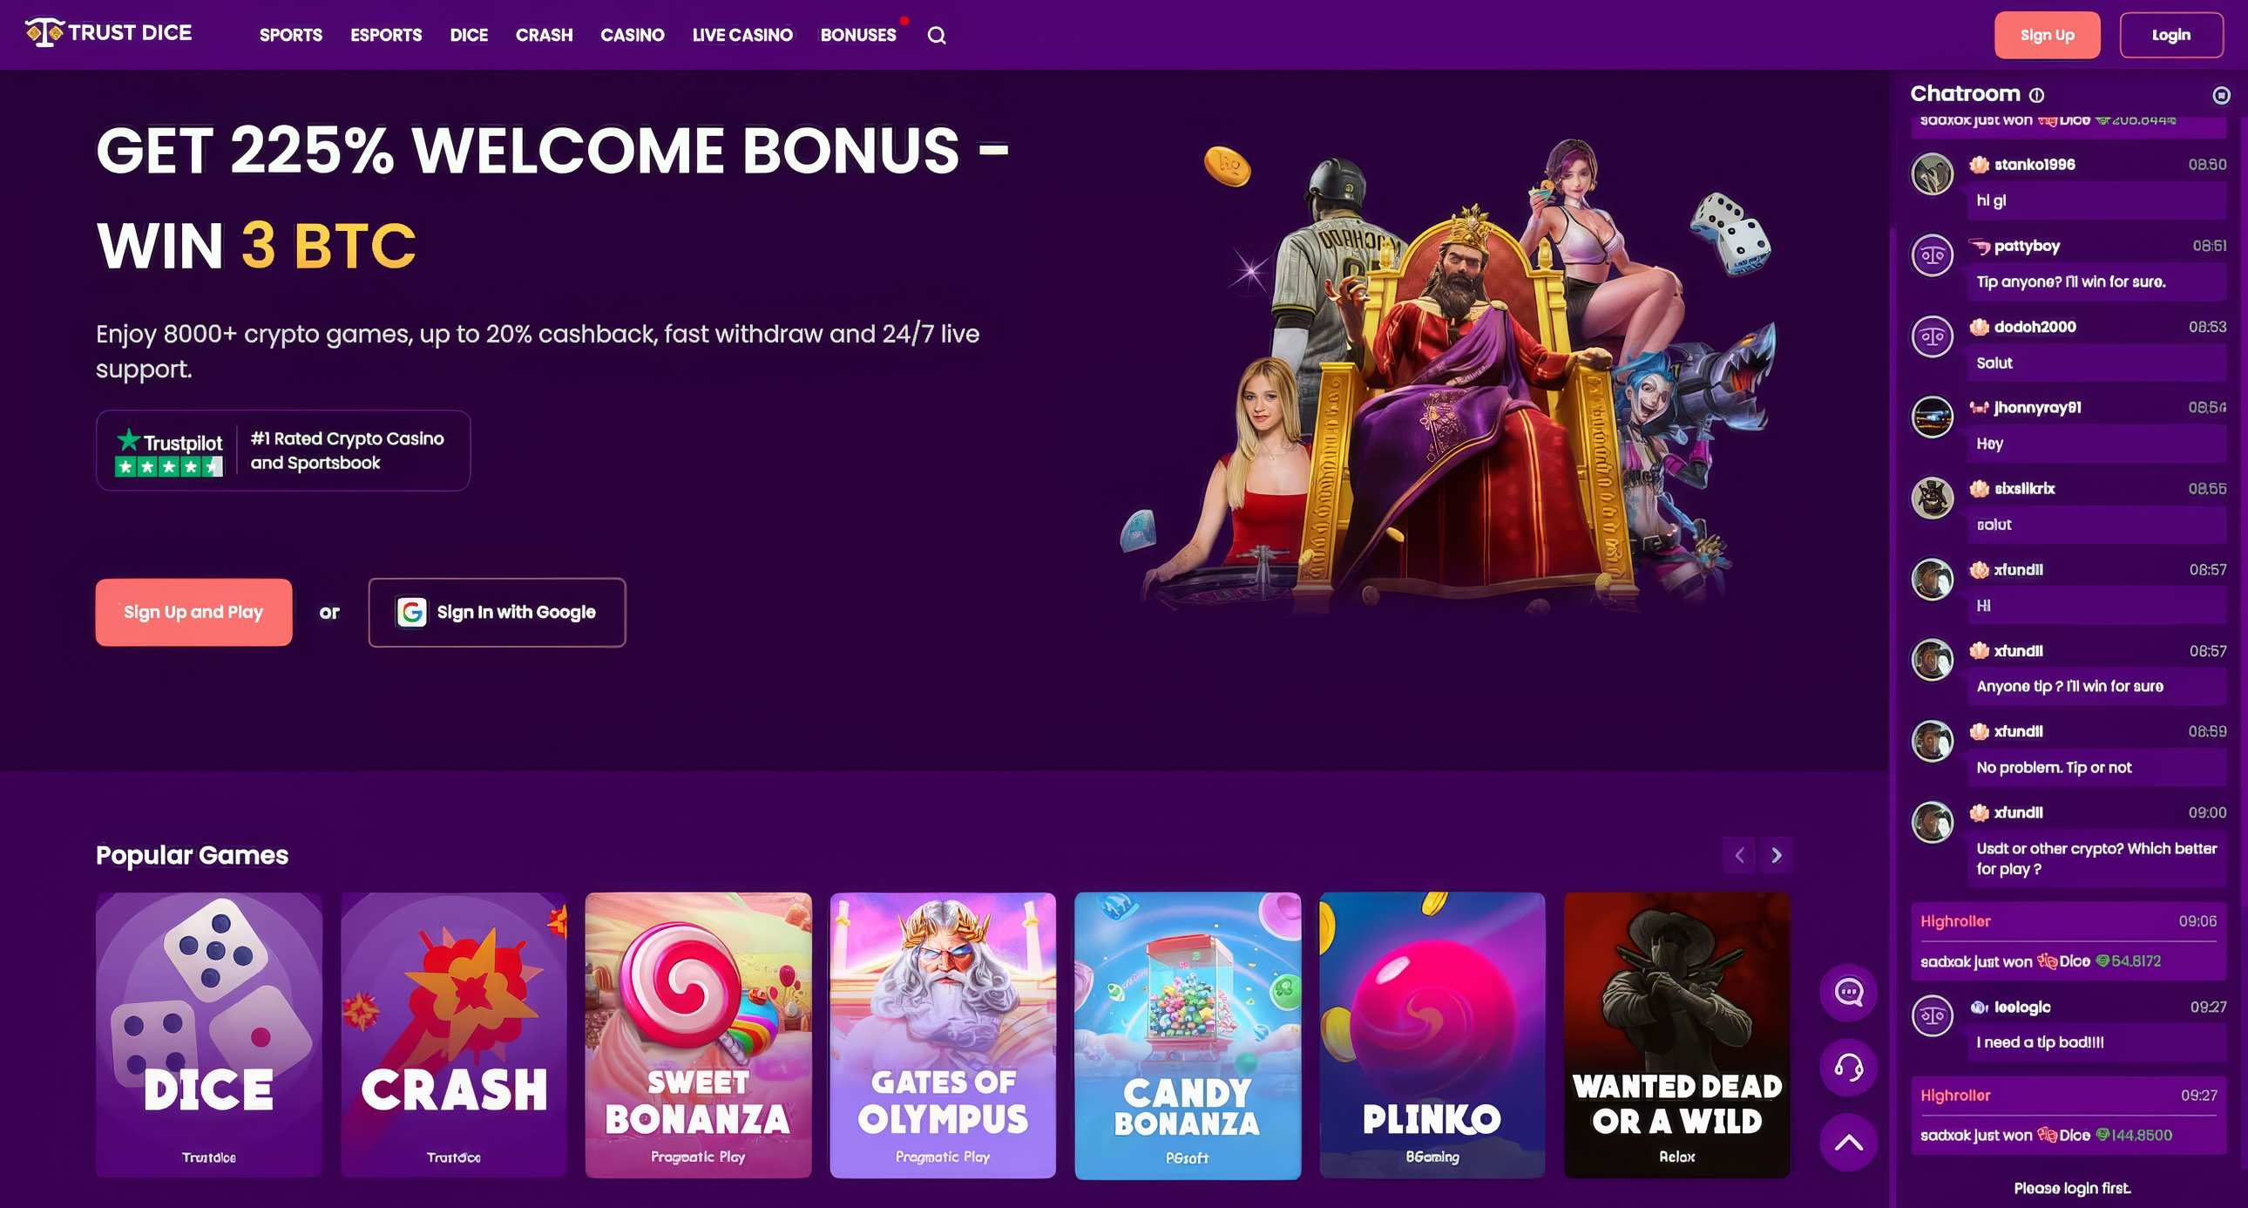The height and width of the screenshot is (1208, 2248).
Task: Open Gates of Olympus game card
Action: tap(943, 1035)
